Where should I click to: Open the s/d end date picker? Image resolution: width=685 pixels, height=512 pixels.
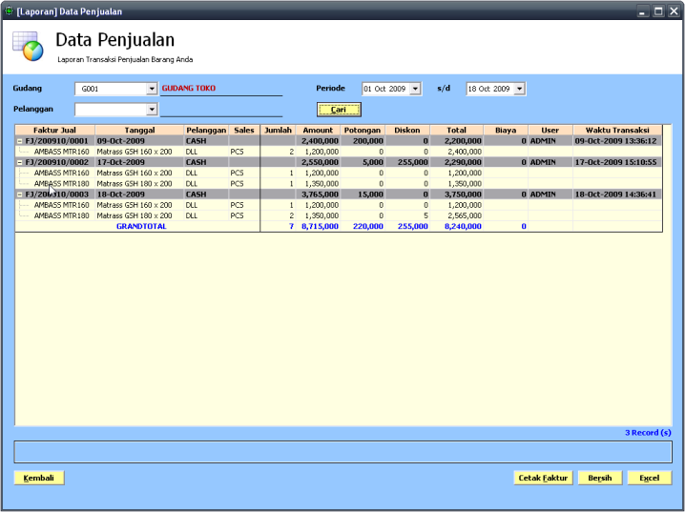click(519, 89)
